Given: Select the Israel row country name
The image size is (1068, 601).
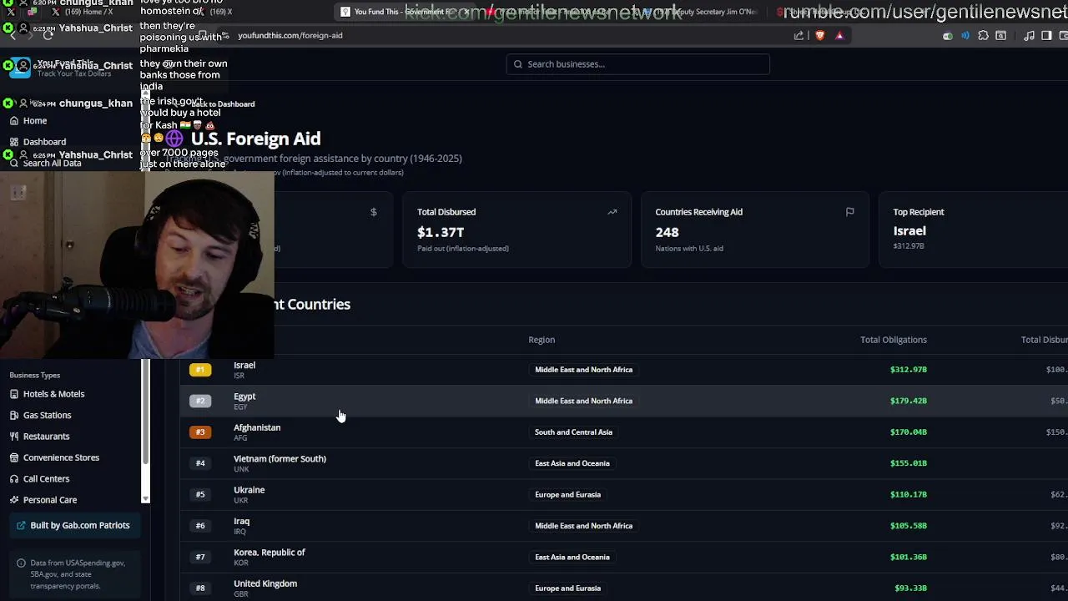Looking at the screenshot, I should click(244, 366).
